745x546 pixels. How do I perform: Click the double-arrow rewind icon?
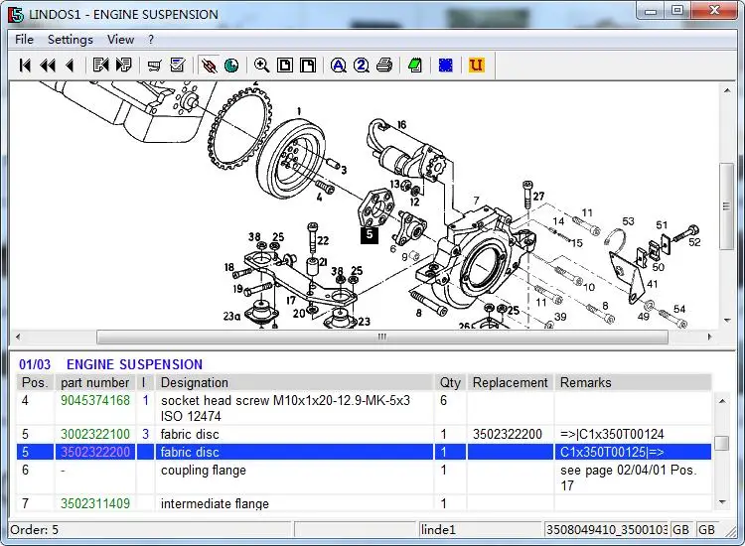[x=48, y=66]
